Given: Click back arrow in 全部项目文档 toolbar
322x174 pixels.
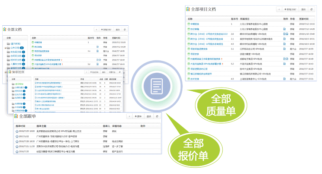Looking at the screenshot, I should point(279,9).
